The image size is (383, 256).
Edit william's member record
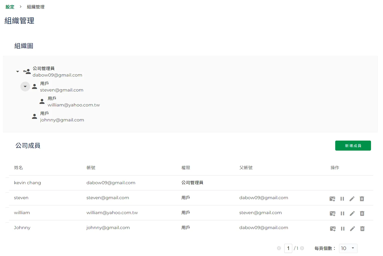tap(352, 214)
